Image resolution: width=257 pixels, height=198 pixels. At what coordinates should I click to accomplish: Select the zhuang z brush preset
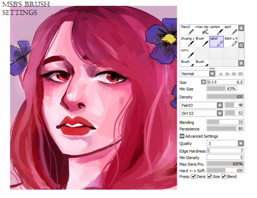pos(187,42)
